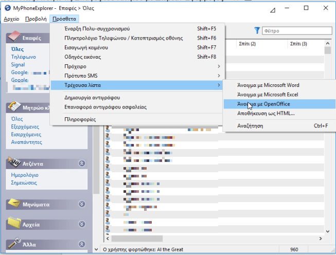The image size is (336, 255).
Task: Click the horizontal scrollbar thumb
Action: pos(137,239)
